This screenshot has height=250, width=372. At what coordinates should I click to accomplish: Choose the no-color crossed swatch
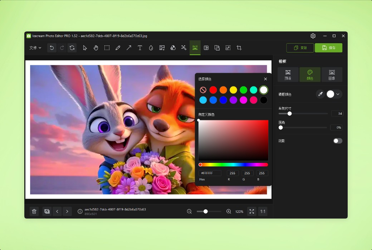203,90
